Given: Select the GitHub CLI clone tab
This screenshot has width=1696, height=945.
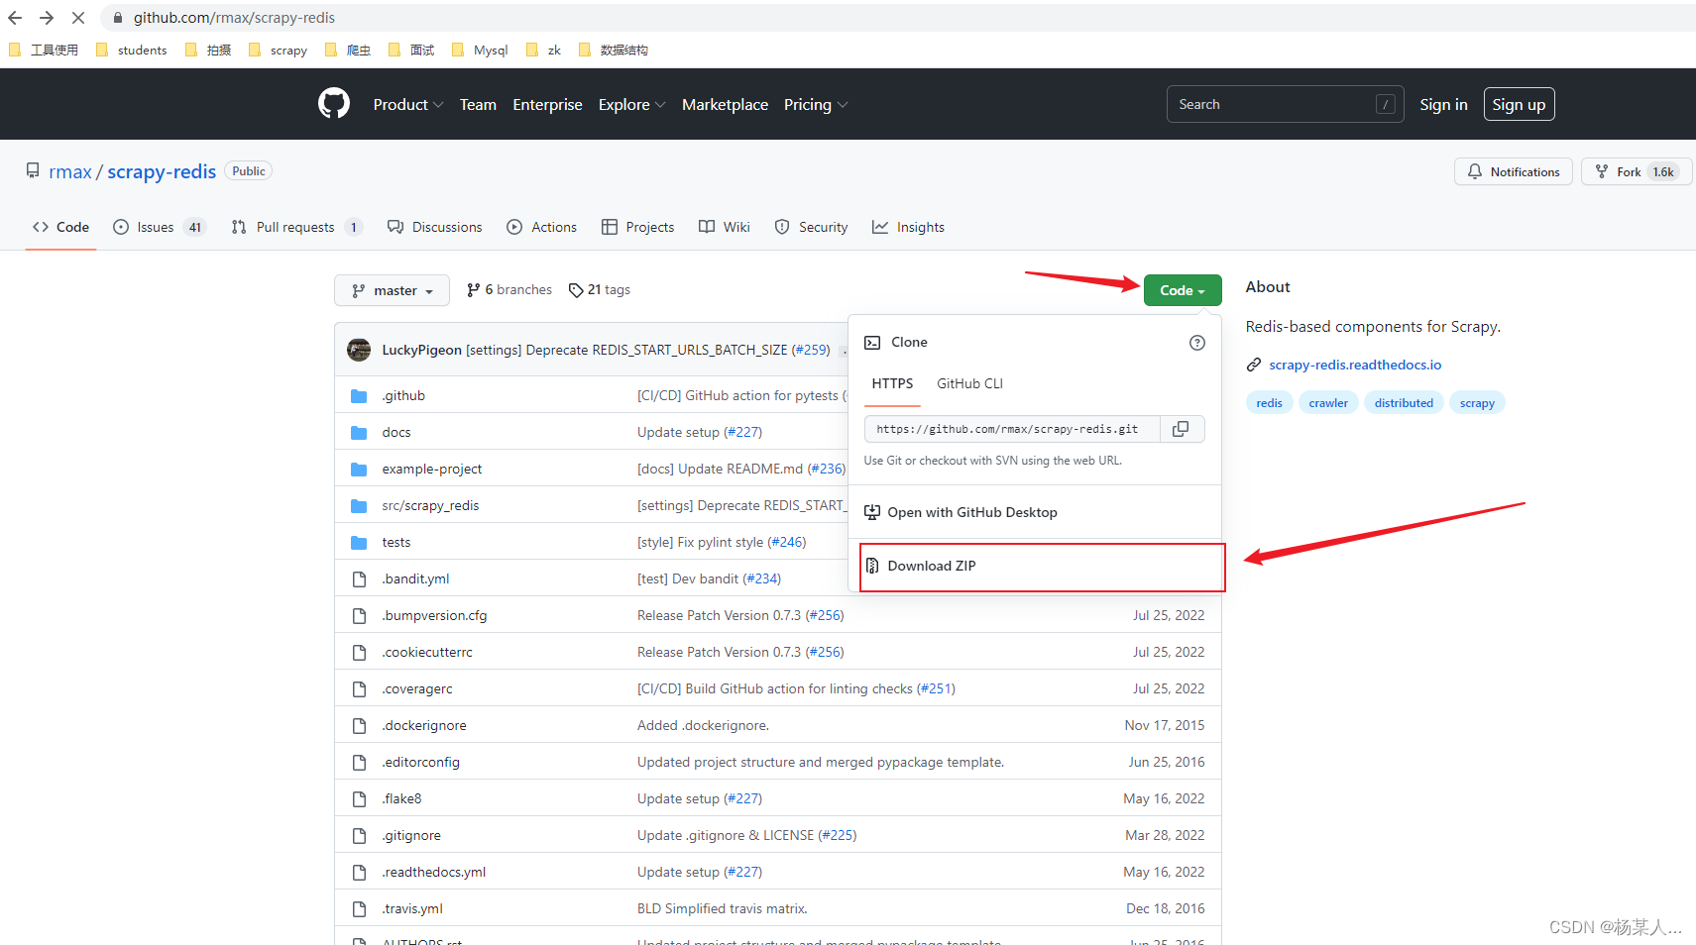Looking at the screenshot, I should coord(970,383).
